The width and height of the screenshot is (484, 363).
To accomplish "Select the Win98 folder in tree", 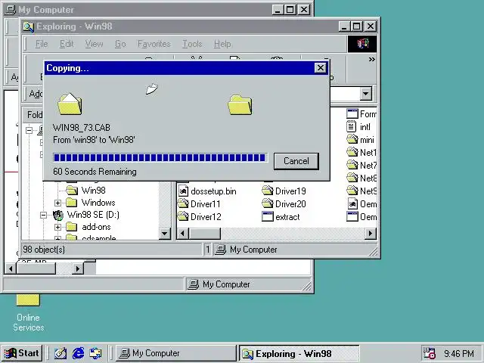I will click(93, 191).
